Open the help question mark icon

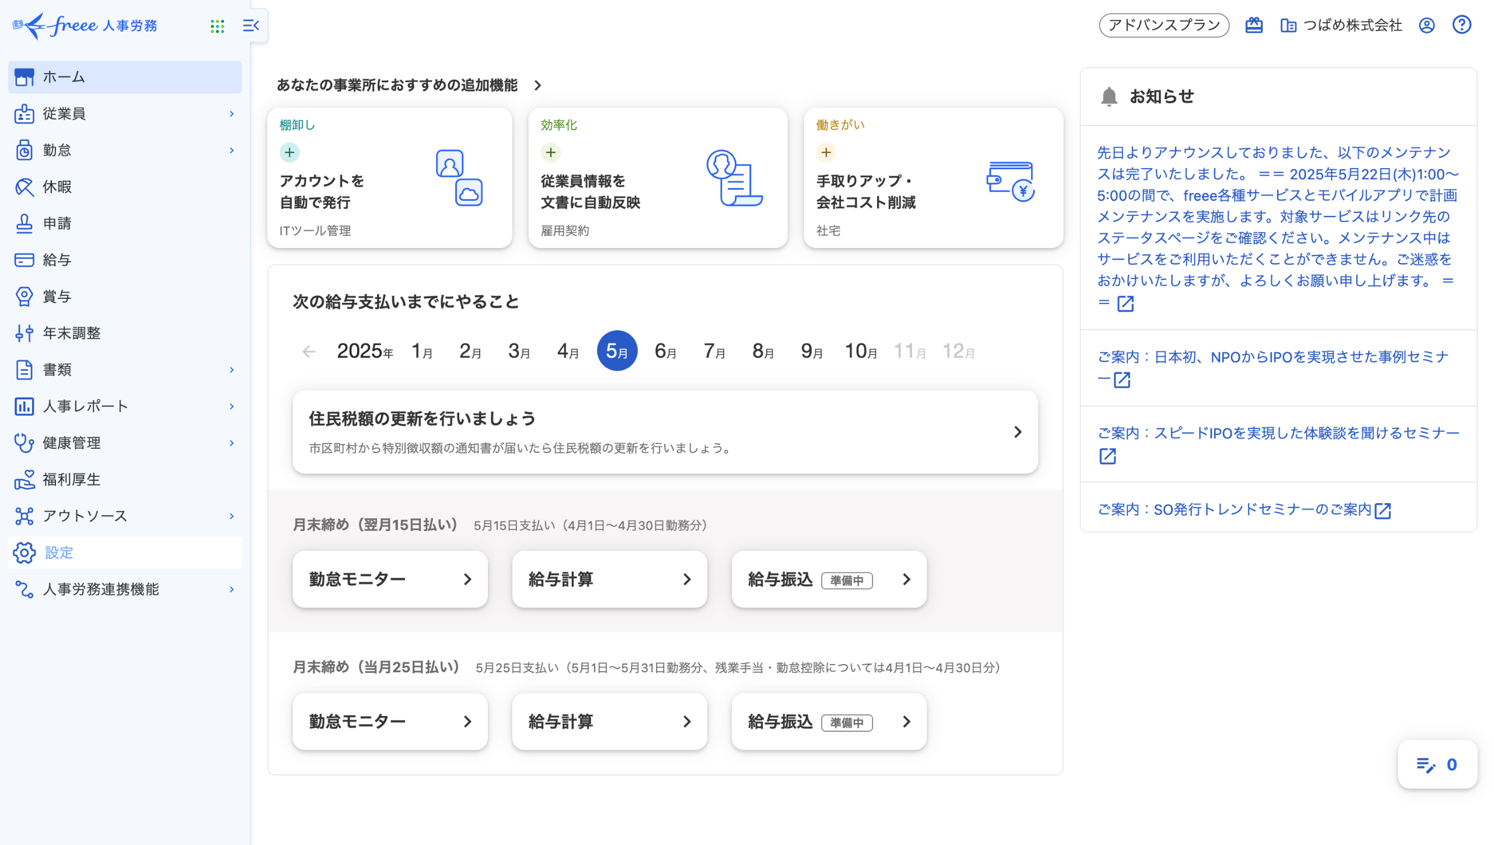point(1461,25)
